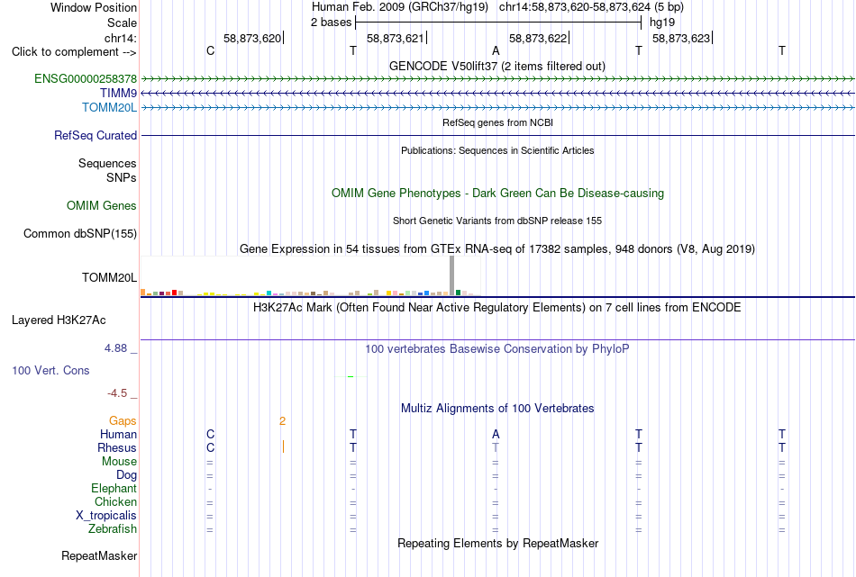
Task: Click the Chicken alignment row label
Action: click(115, 501)
